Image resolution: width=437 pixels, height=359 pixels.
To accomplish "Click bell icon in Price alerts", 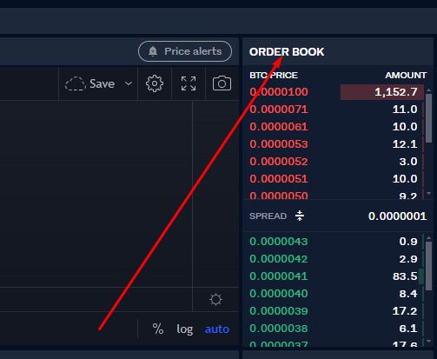I will click(x=153, y=51).
